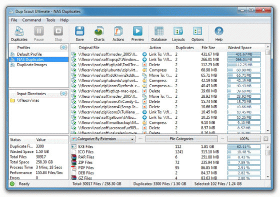Viewport: 280px width, 197px height.
Task: Close the categories pane with X button
Action: tap(265, 139)
